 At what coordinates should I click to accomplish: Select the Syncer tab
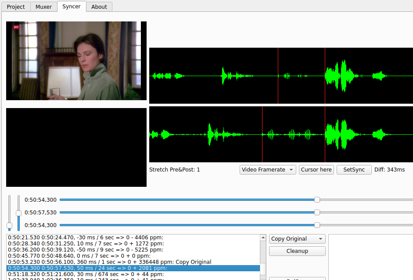[72, 6]
